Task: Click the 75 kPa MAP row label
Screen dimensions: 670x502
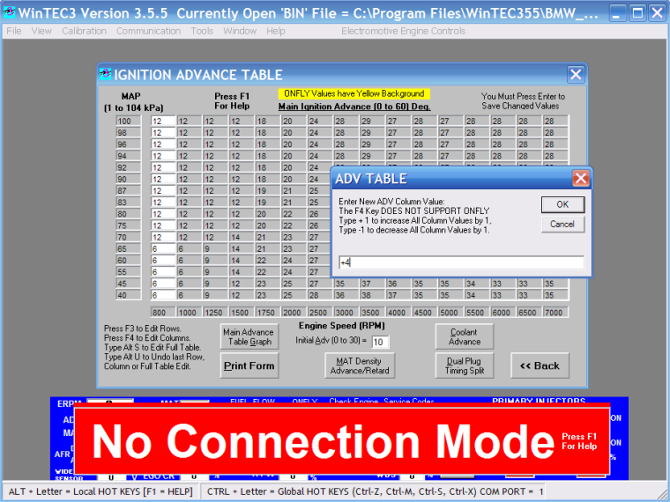Action: pos(128,225)
